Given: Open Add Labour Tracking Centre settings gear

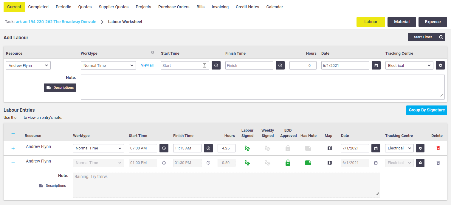Looking at the screenshot, I should click(x=440, y=65).
